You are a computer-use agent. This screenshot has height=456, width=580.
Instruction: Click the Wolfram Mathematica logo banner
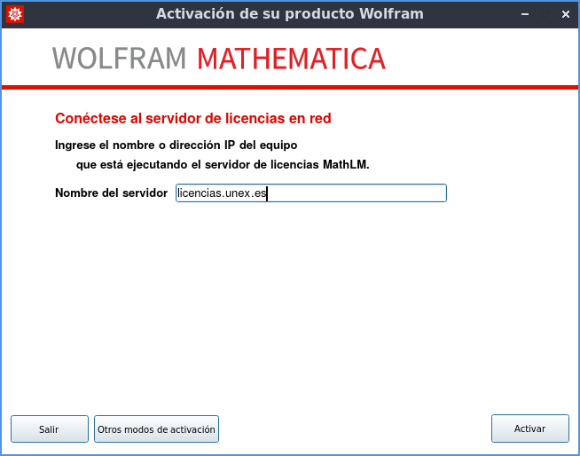click(219, 59)
